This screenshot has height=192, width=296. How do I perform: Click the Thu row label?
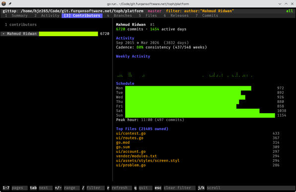point(119,102)
